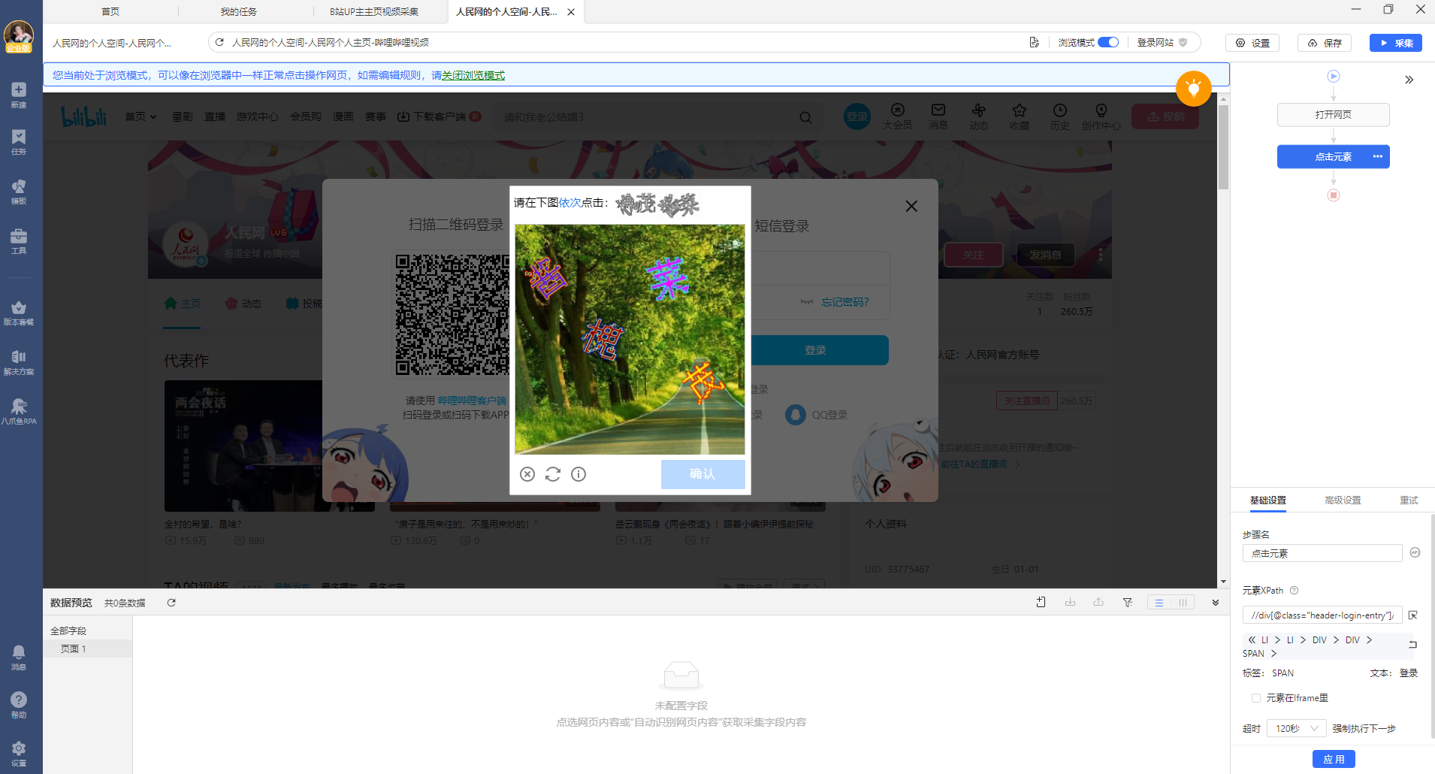The height and width of the screenshot is (774, 1435).
Task: Open the 超时 120秒 dropdown
Action: tap(1296, 728)
